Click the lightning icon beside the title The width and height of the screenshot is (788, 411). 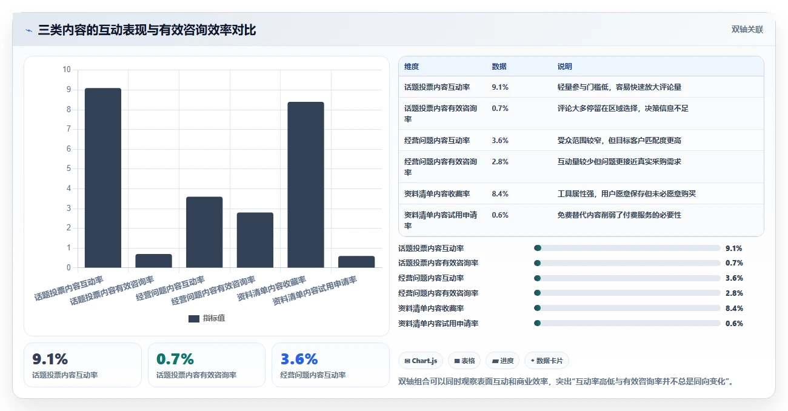pyautogui.click(x=28, y=30)
